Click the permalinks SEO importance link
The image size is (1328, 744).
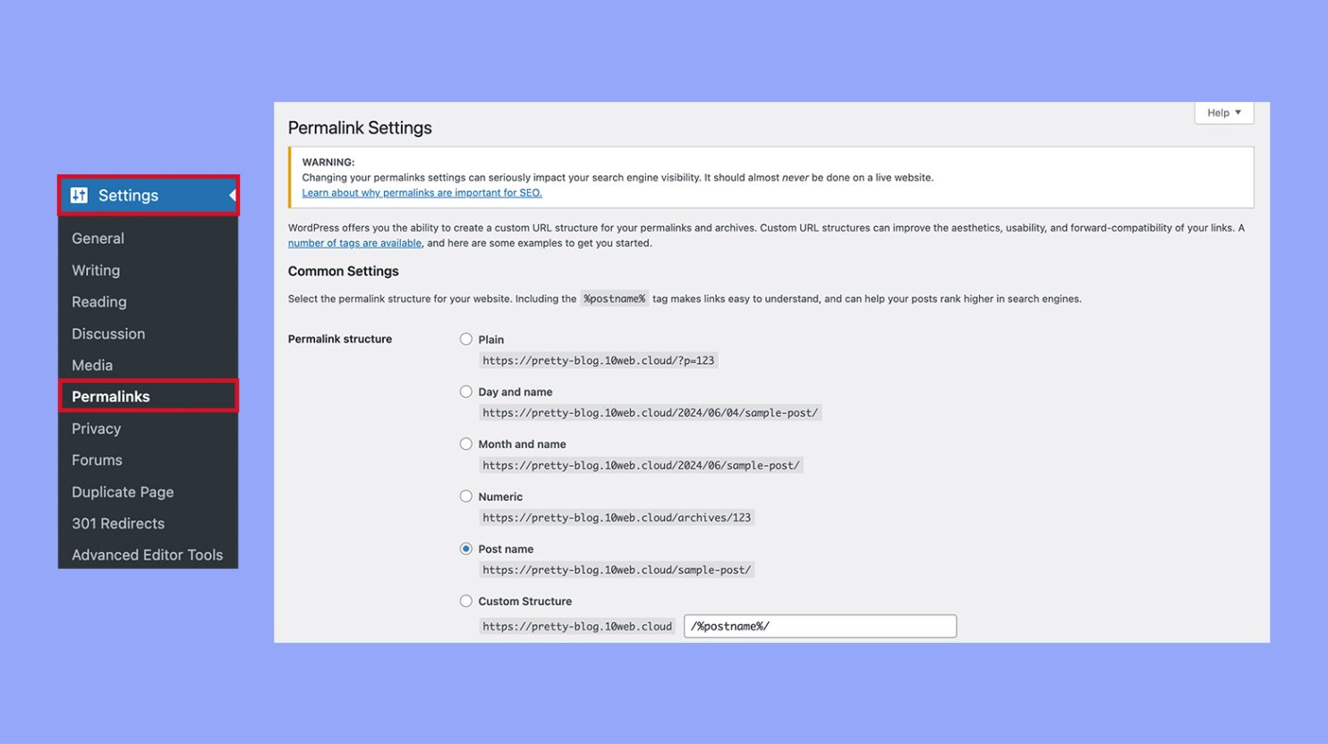421,192
